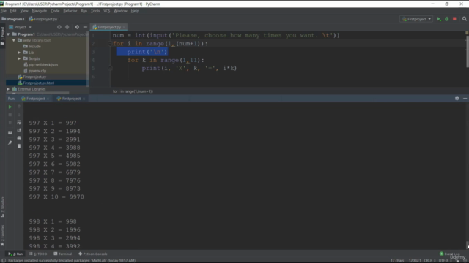This screenshot has width=469, height=263.
Task: Open the Refactor menu
Action: click(x=70, y=11)
